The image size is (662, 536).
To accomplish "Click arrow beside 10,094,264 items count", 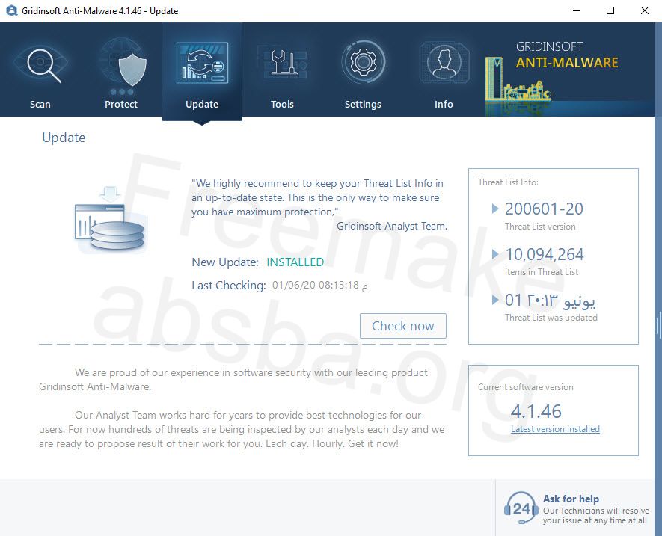I will pos(495,254).
